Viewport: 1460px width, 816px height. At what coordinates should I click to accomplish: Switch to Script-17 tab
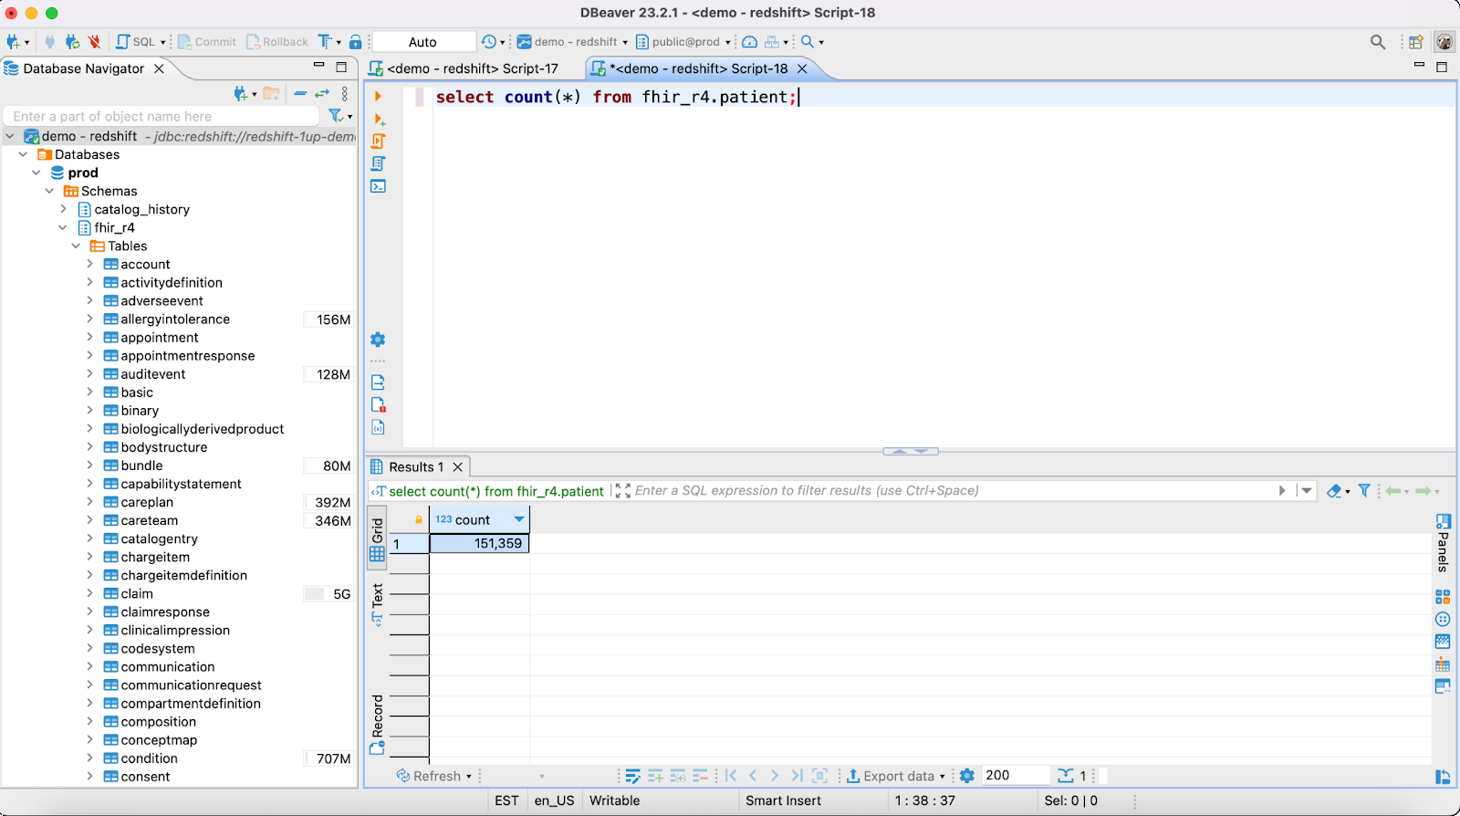[464, 68]
